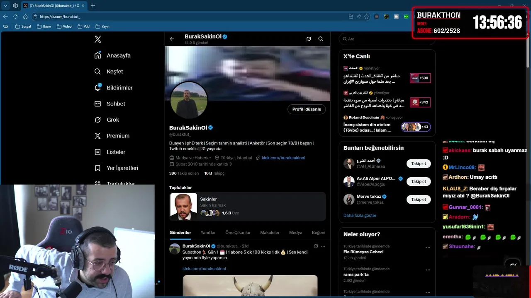
Task: Join Roland Deschain space +43
Action: coord(416,127)
